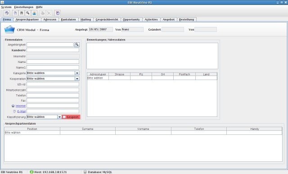The width and height of the screenshot is (288, 174).
Task: Click the greyed-out icon left of the delete X
Action: click(x=43, y=13)
